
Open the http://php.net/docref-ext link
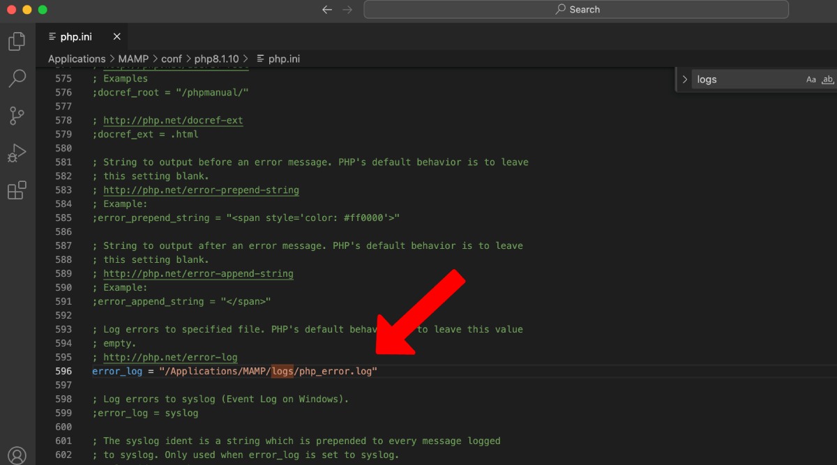click(173, 120)
